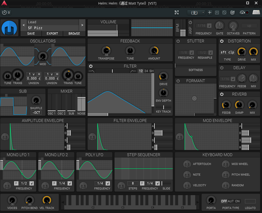Select the Aftertouch modulation source icon

tap(187, 164)
